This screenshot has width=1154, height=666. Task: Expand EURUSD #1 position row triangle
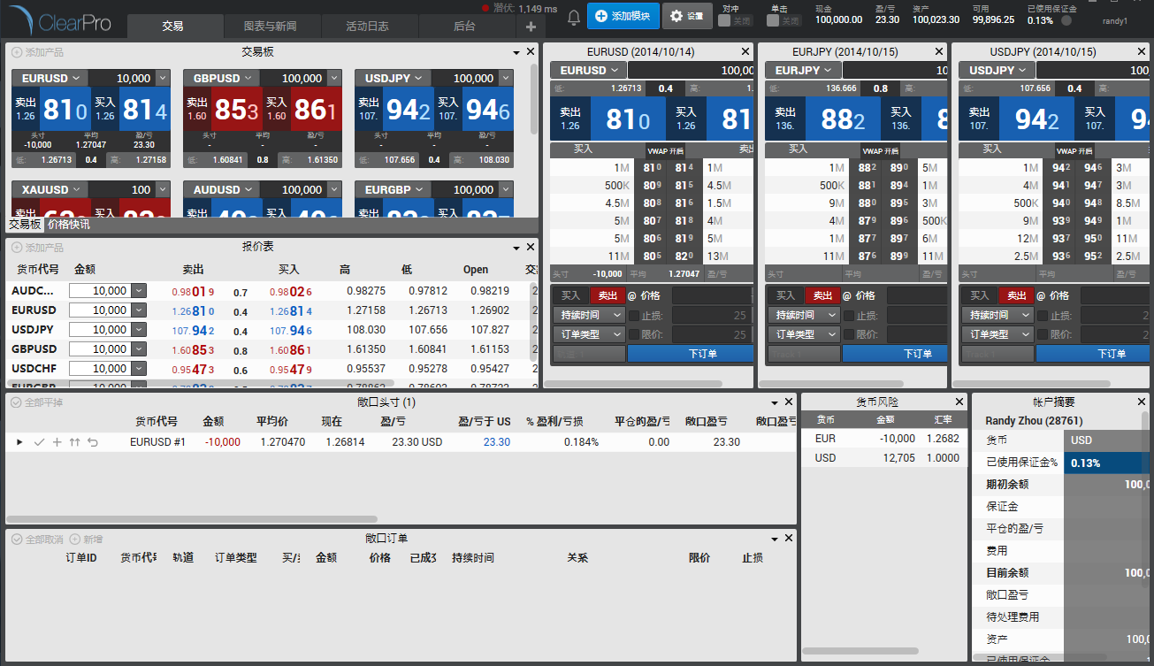[20, 442]
